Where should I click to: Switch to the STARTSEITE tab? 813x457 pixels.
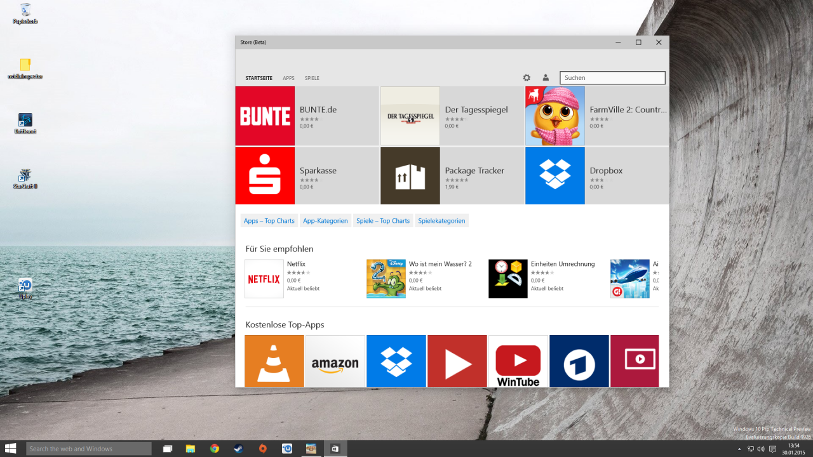259,78
